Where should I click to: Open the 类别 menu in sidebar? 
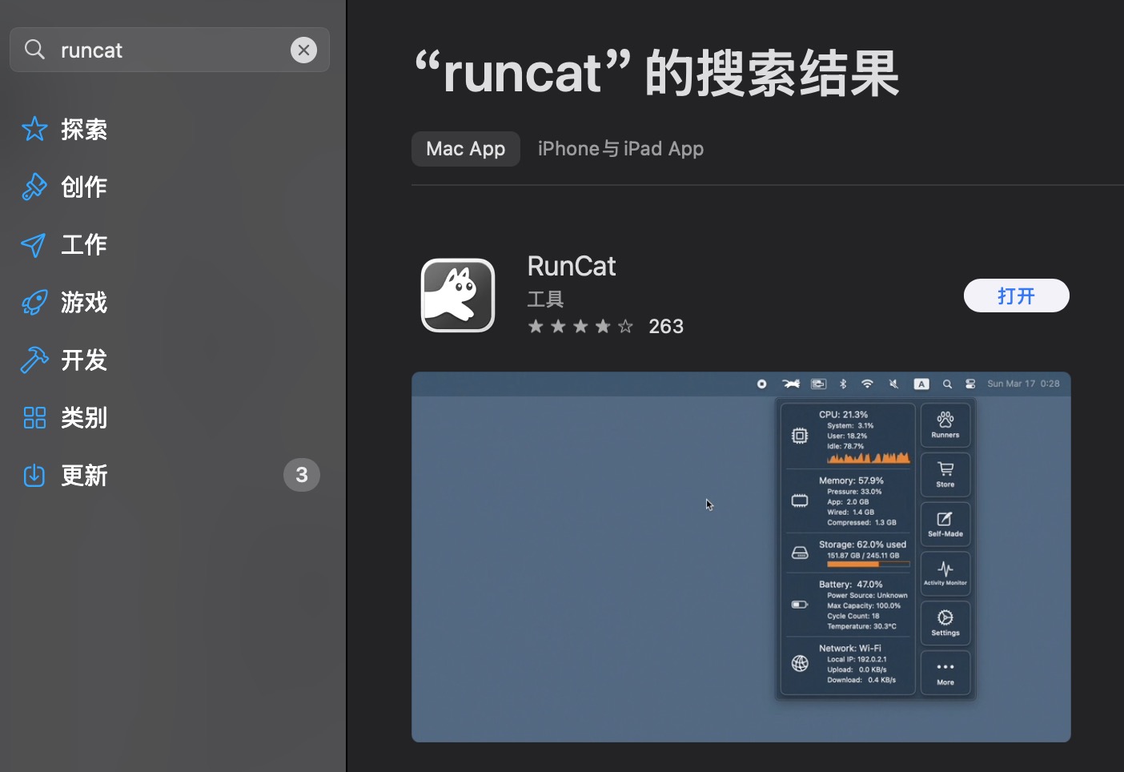tap(85, 417)
